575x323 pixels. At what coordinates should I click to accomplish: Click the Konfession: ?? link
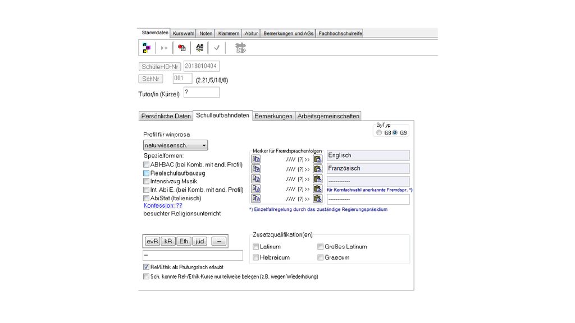163,205
